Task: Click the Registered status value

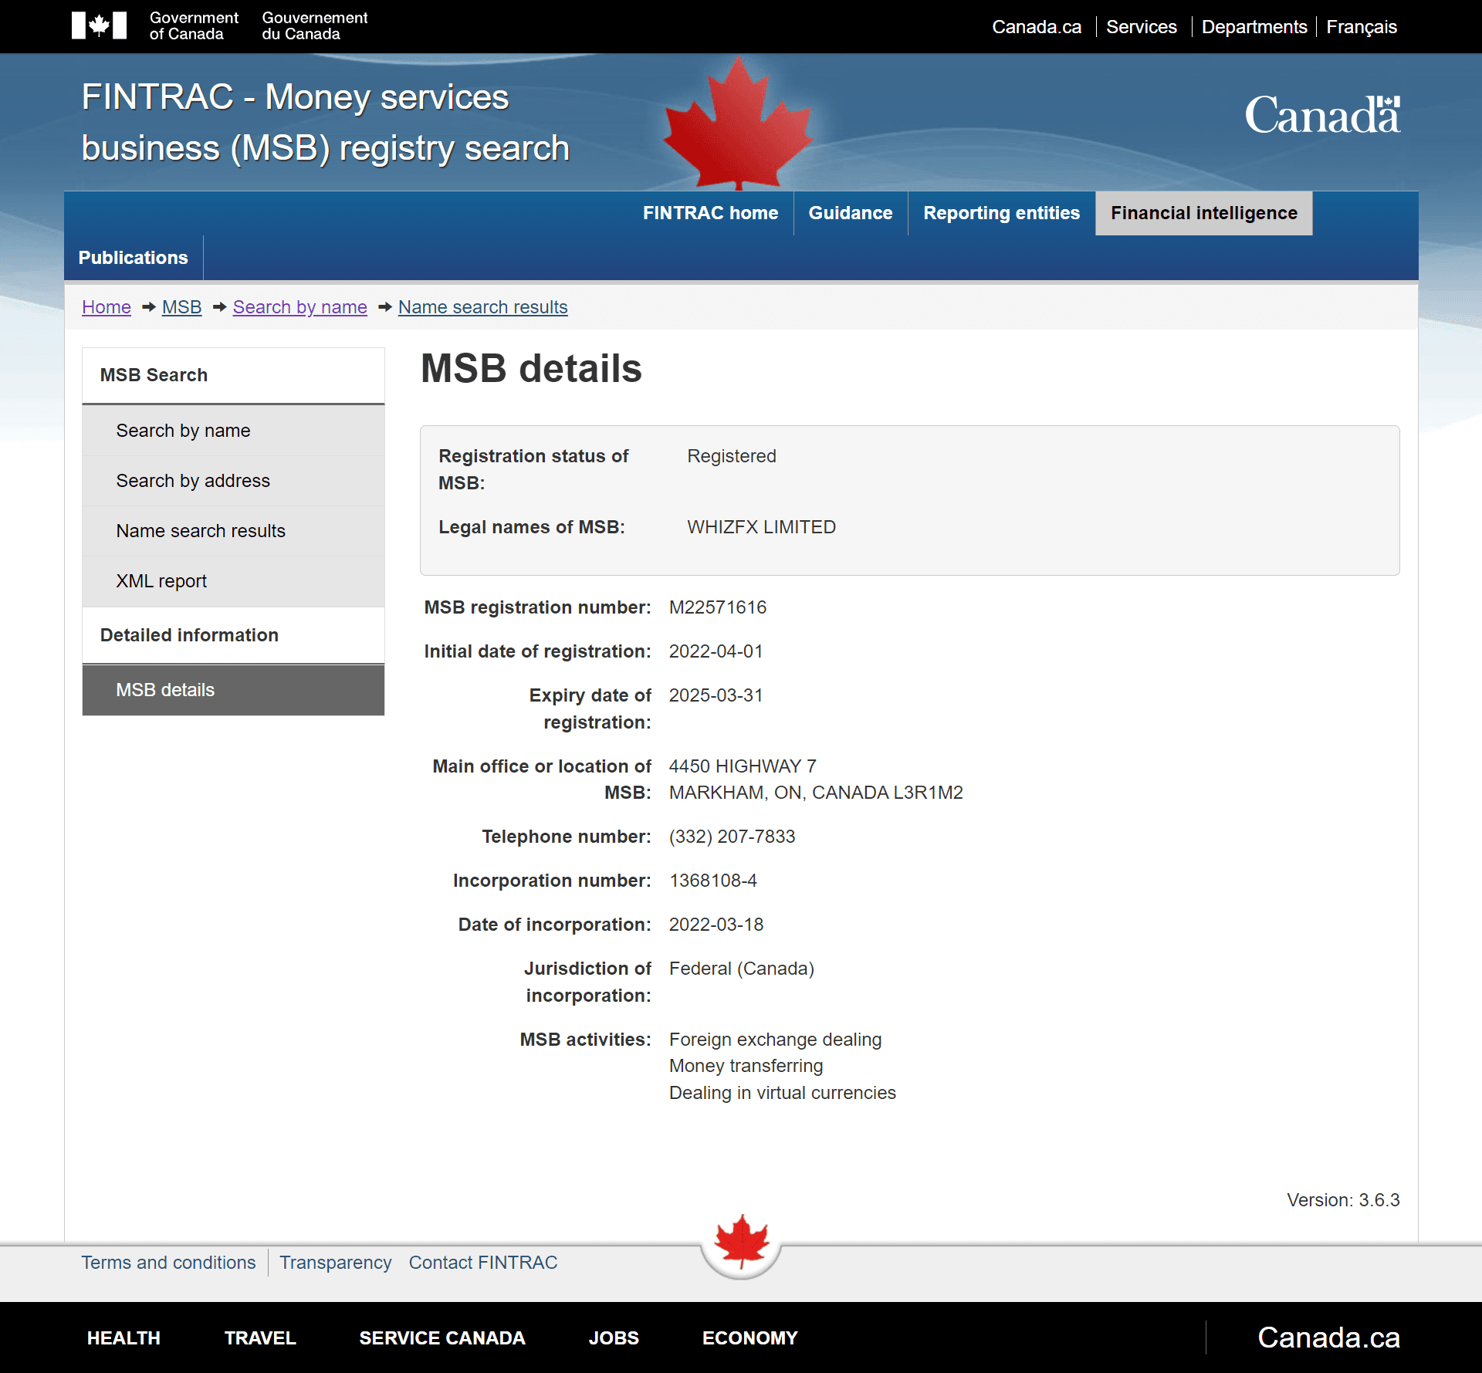Action: point(731,456)
